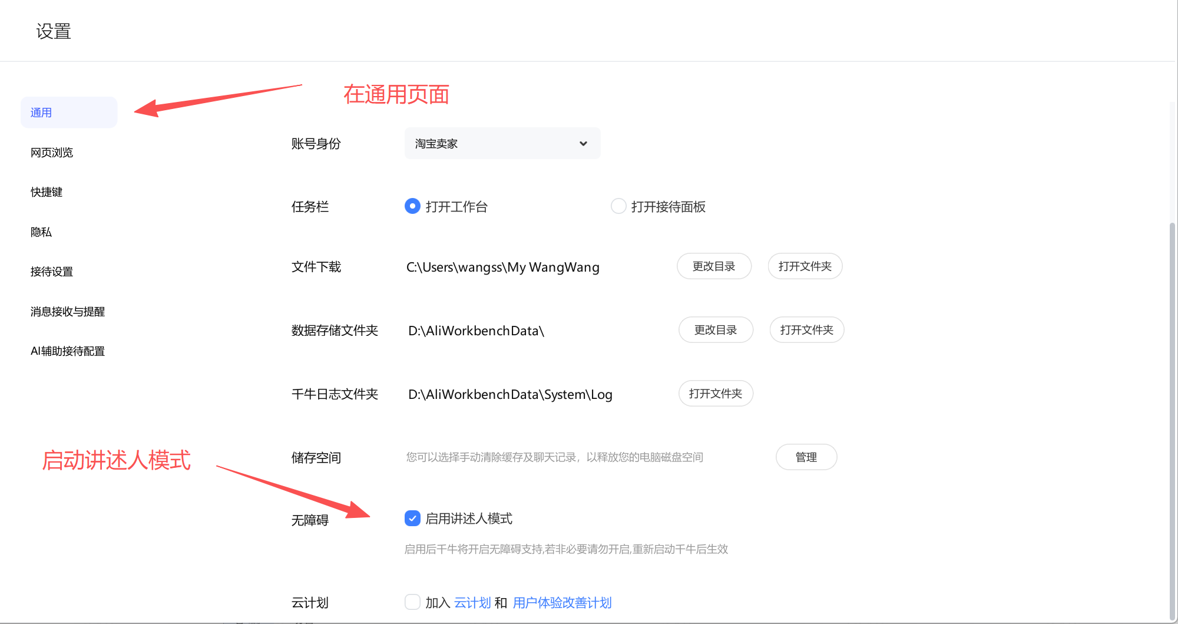Go to 隐私 settings
Viewport: 1178px width, 624px height.
coord(41,232)
